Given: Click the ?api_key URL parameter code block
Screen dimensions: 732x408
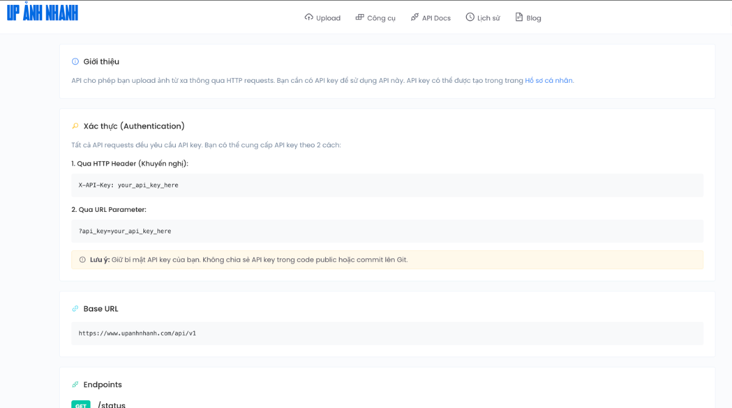Looking at the screenshot, I should click(x=387, y=231).
